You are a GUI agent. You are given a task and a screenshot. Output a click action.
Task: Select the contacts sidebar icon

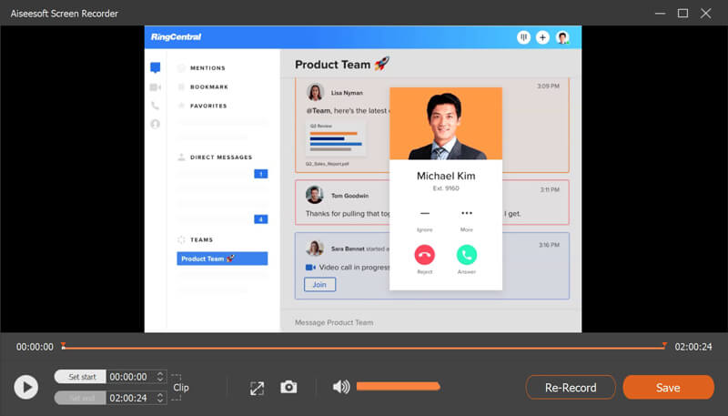pos(155,124)
